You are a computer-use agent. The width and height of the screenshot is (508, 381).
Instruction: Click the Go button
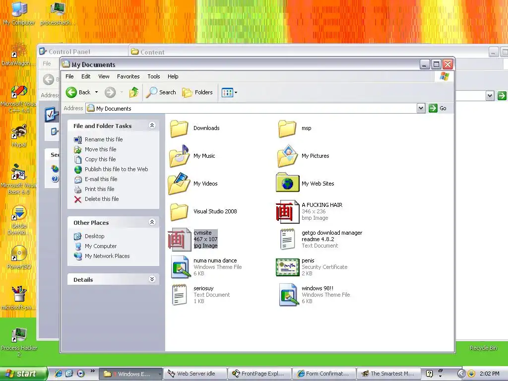pyautogui.click(x=438, y=108)
